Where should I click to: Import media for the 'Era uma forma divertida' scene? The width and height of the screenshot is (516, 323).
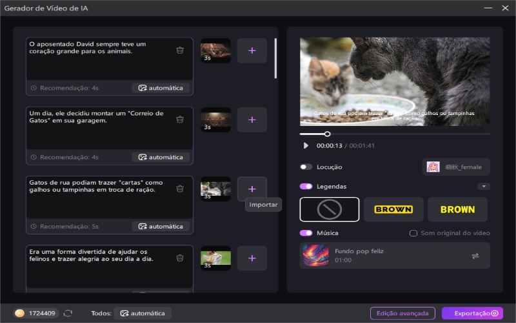click(x=252, y=258)
